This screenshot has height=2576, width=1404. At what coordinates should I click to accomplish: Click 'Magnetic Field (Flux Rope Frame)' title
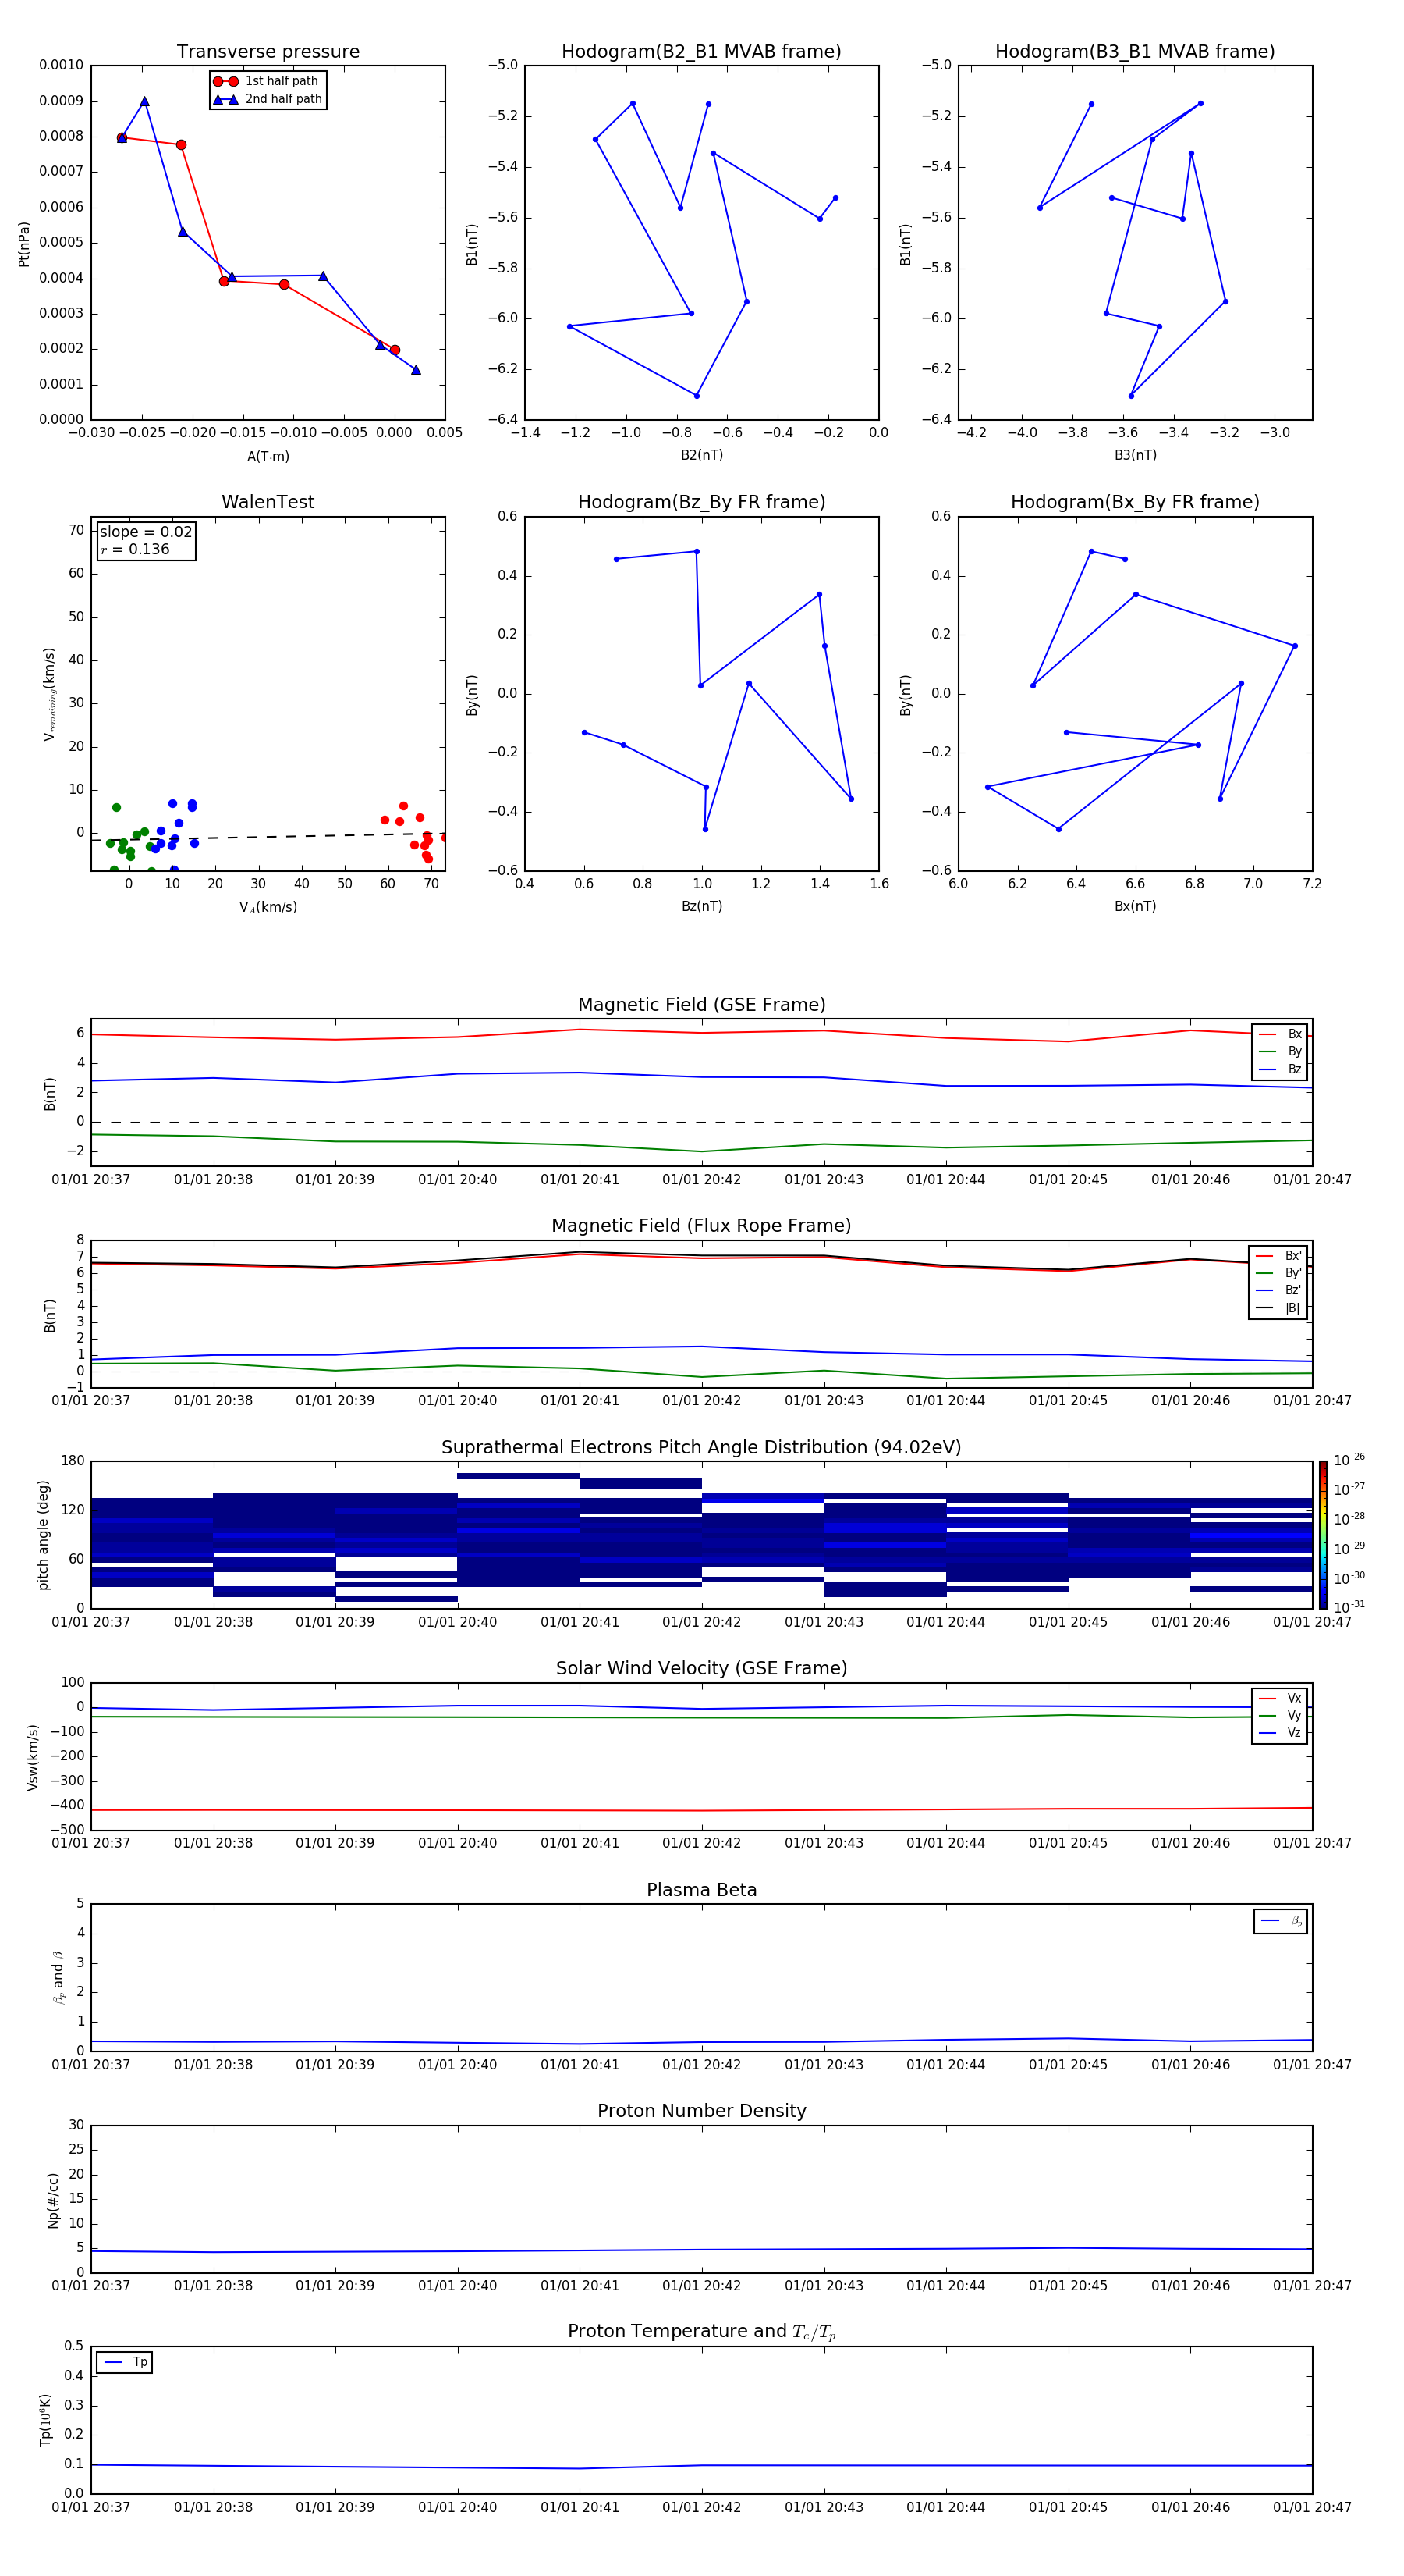701,1226
